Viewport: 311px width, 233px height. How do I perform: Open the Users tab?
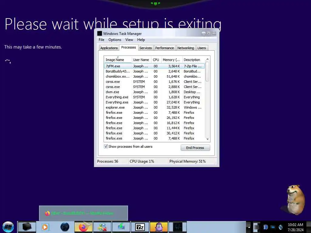click(x=202, y=48)
